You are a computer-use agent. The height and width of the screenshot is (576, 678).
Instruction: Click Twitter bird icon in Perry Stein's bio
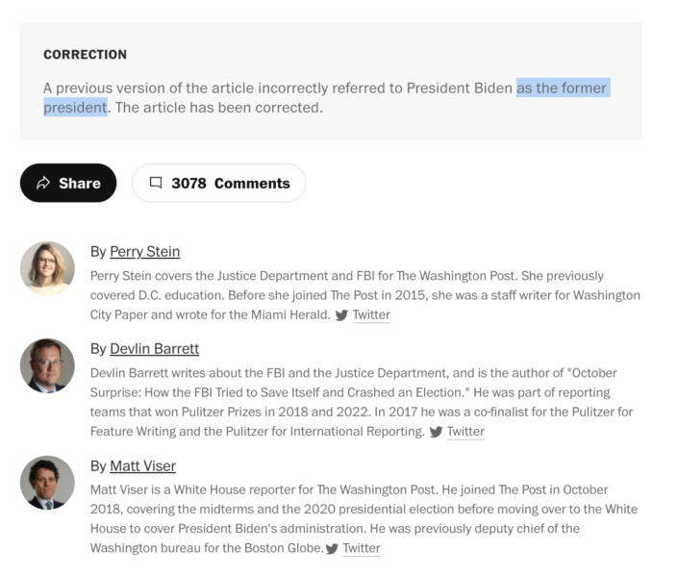tap(341, 314)
